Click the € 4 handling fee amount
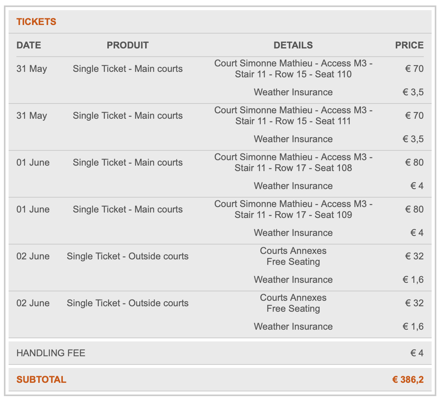441x400 pixels. [417, 353]
